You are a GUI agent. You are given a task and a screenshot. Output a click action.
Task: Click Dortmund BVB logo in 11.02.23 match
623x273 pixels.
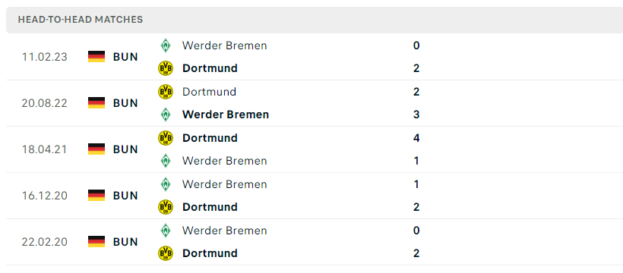(166, 68)
